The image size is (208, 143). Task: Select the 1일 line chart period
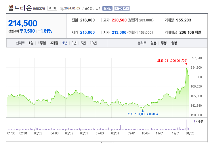[x=31, y=43]
